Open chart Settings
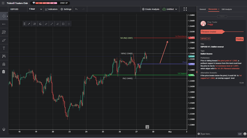Viewport: 247px width, 138px height. [66, 9]
